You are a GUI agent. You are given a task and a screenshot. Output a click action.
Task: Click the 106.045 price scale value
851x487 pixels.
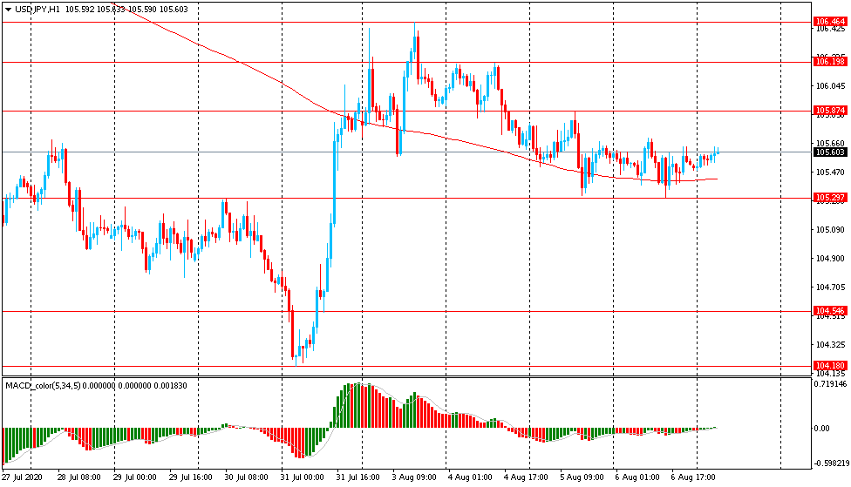830,85
